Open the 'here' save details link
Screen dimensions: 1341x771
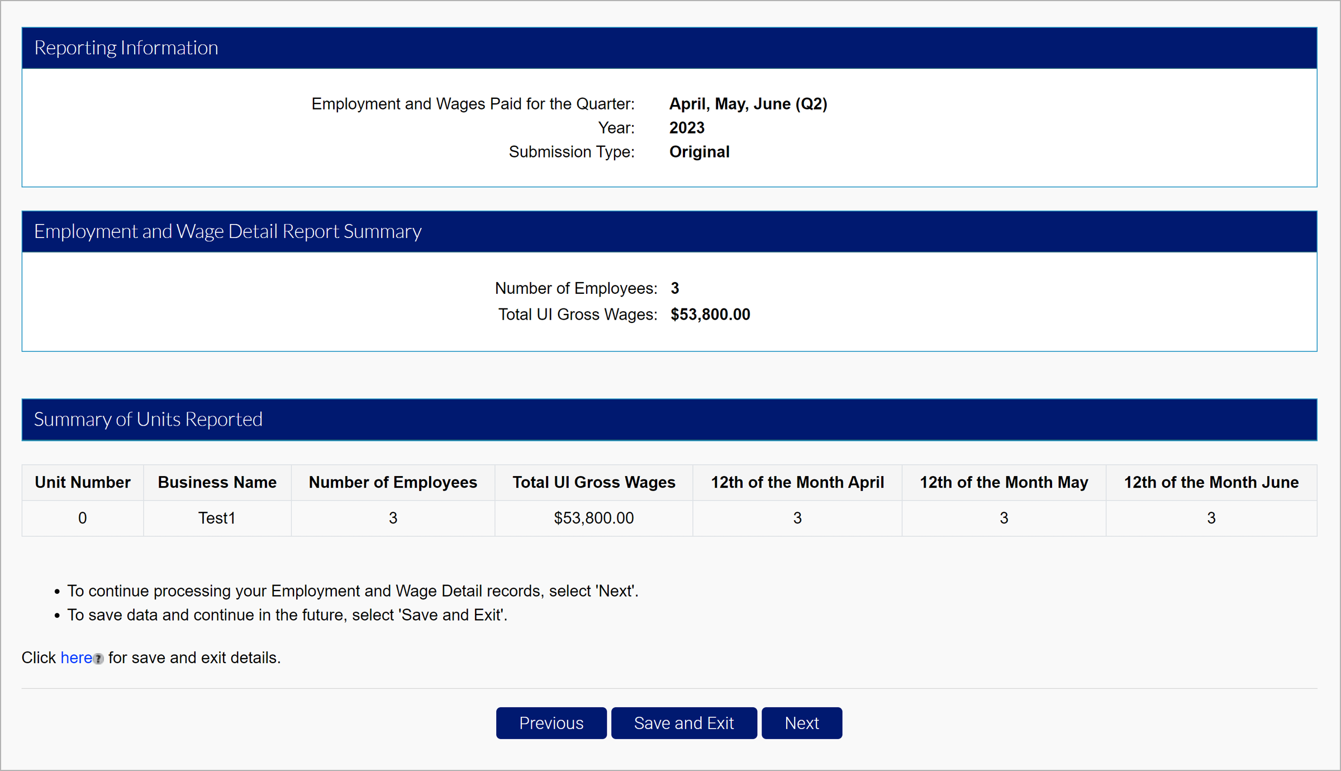(76, 658)
